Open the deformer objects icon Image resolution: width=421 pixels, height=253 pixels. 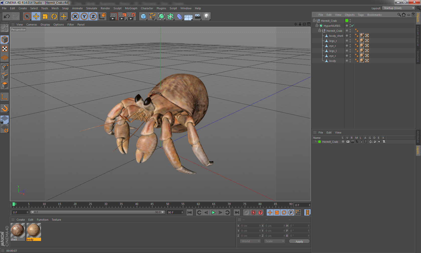coord(179,17)
